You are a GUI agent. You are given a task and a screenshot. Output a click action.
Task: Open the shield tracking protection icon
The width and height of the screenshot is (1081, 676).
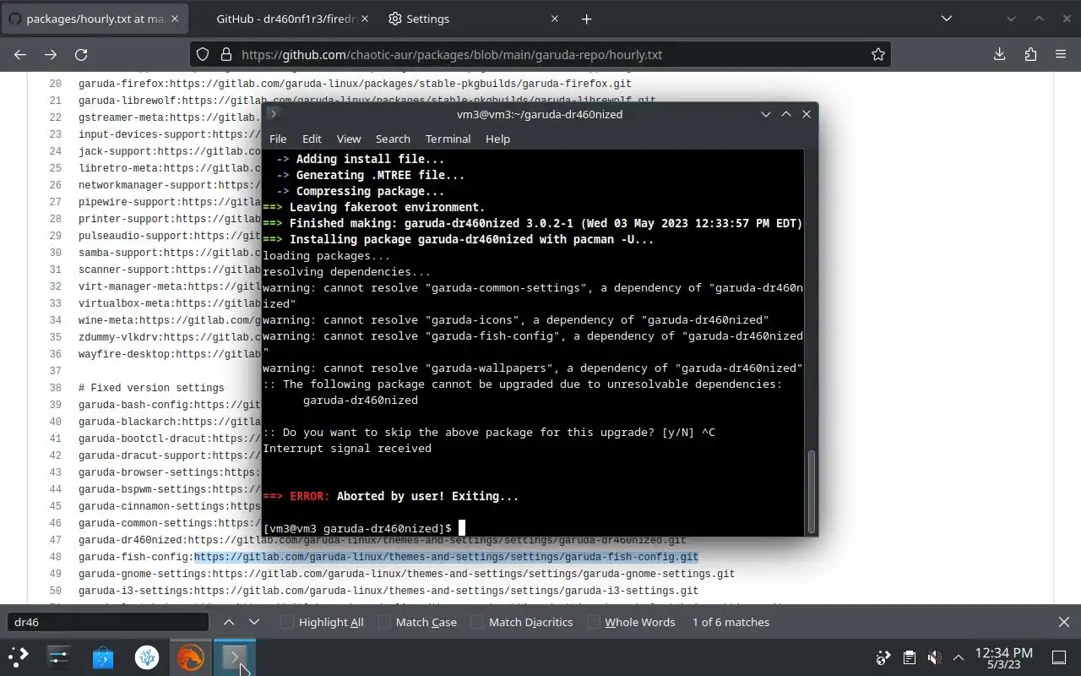[x=203, y=54]
